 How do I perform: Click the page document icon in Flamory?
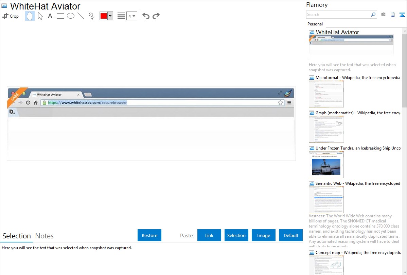[x=393, y=15]
